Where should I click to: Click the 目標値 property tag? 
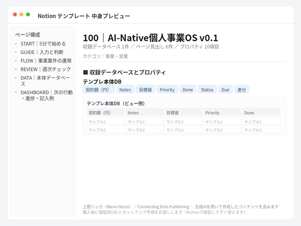(x=145, y=89)
